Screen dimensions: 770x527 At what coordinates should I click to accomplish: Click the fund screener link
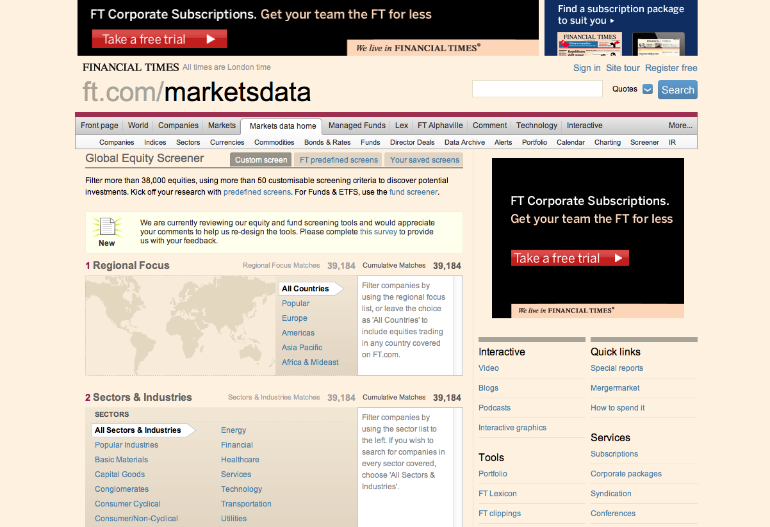coord(413,191)
